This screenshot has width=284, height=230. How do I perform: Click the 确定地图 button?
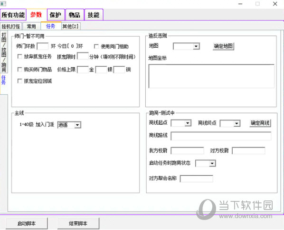point(223,46)
